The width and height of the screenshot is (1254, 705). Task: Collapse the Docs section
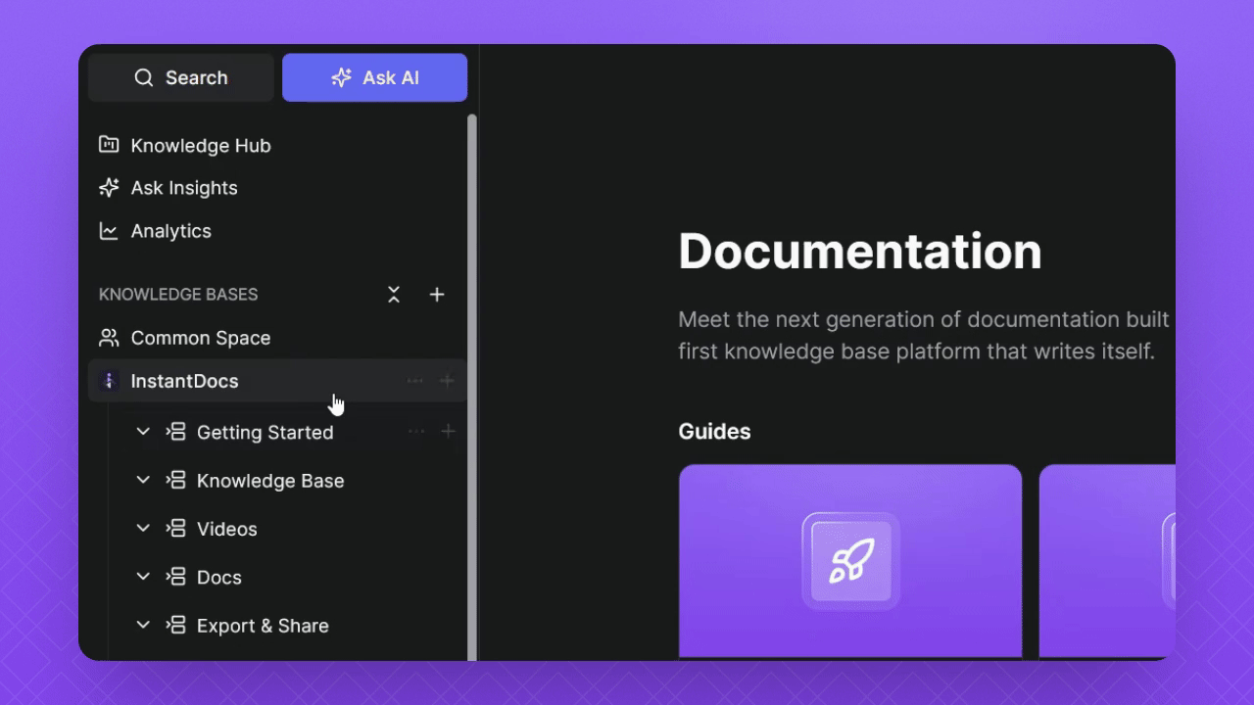[x=143, y=577]
